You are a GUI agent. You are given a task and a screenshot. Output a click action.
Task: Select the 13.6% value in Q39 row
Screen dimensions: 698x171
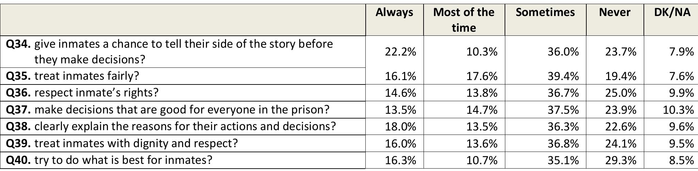pyautogui.click(x=482, y=143)
